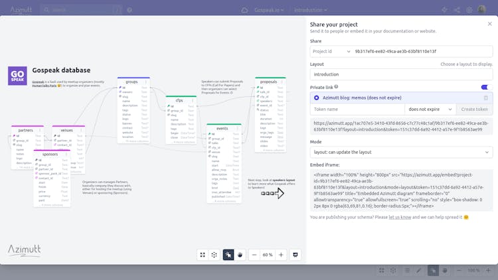
Task: Open the sponsors table options menu
Action: [66, 155]
